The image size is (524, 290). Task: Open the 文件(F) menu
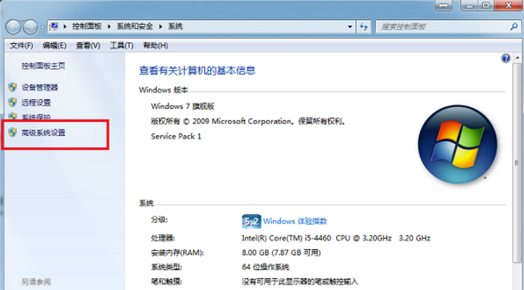[21, 46]
